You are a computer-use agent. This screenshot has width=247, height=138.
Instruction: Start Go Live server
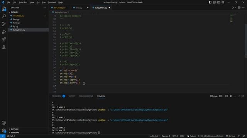pyautogui.click(x=230, y=136)
